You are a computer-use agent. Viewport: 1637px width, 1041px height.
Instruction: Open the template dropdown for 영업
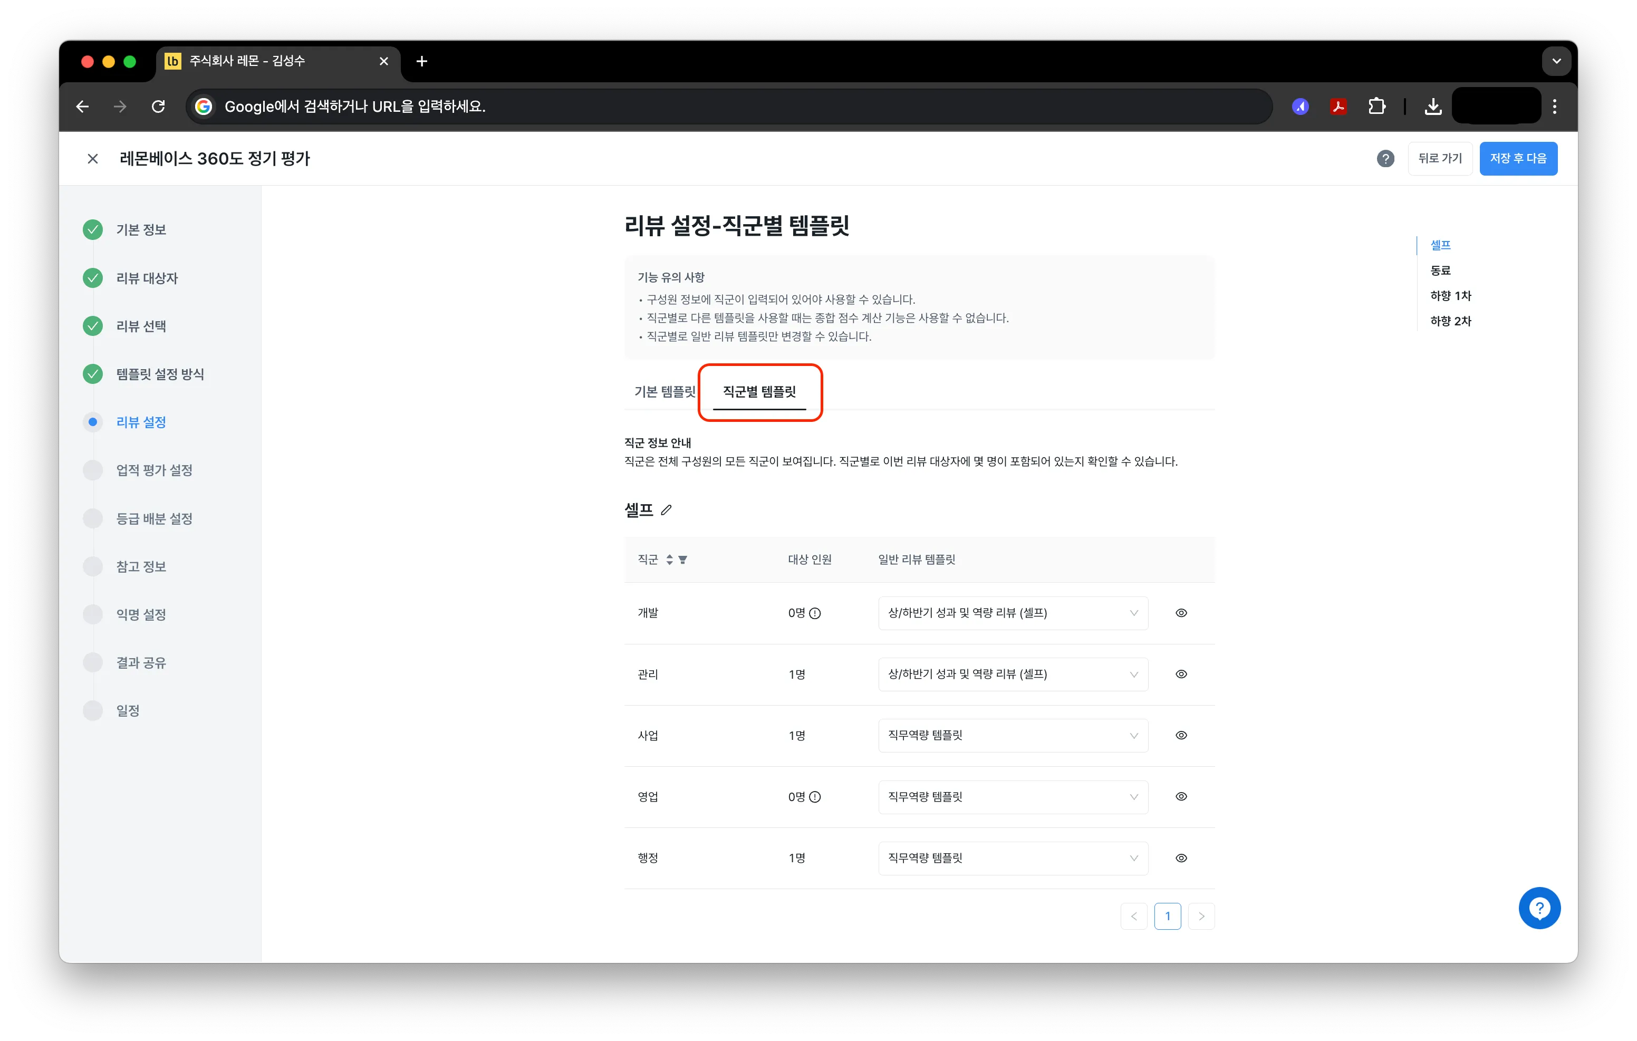pos(1013,797)
